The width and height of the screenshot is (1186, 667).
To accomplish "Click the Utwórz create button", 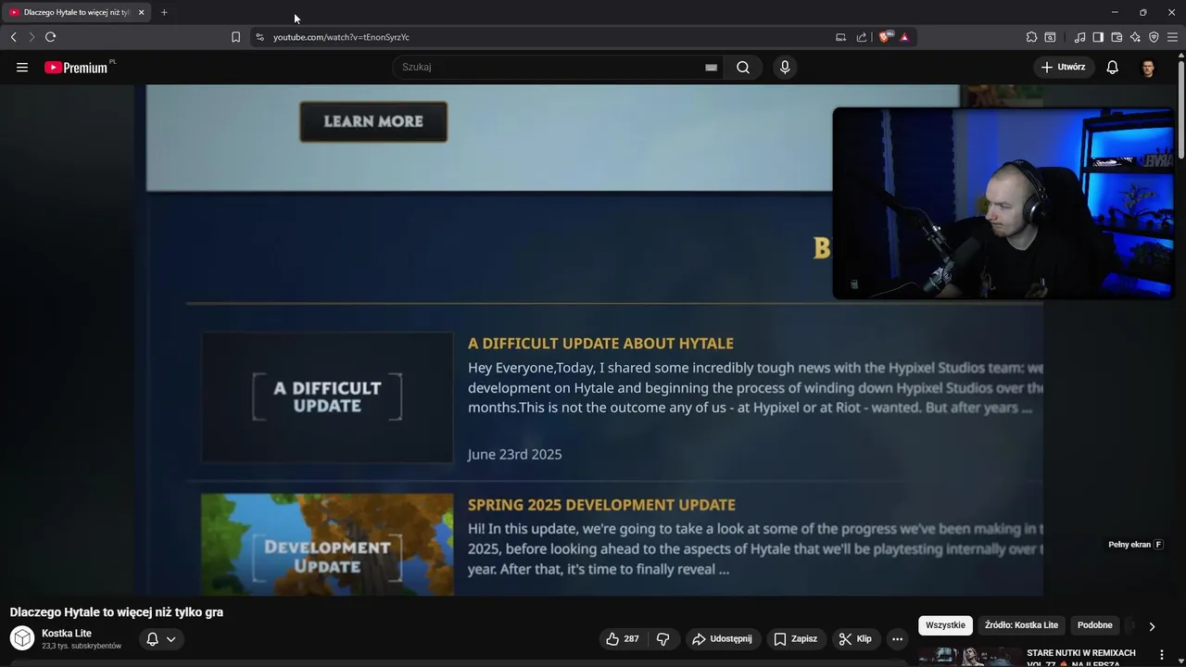I will 1064,68.
